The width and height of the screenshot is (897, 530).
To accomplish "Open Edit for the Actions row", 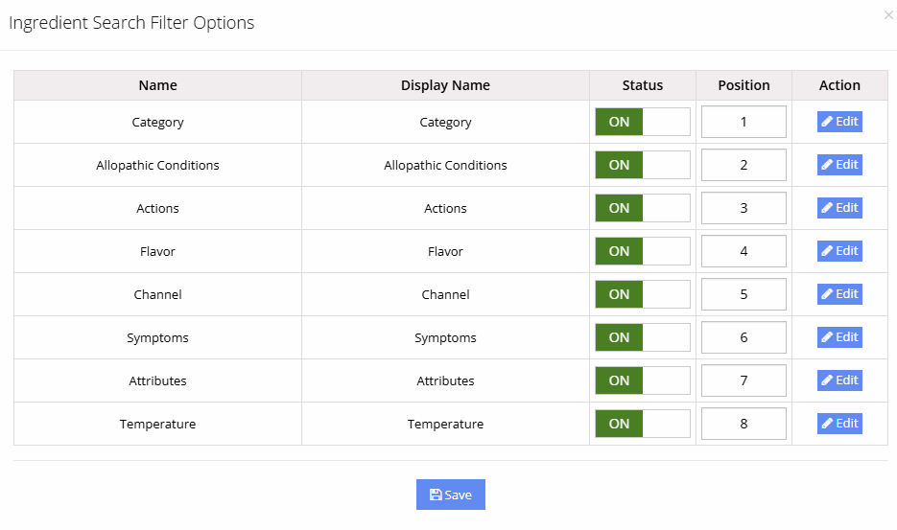I will tap(839, 208).
